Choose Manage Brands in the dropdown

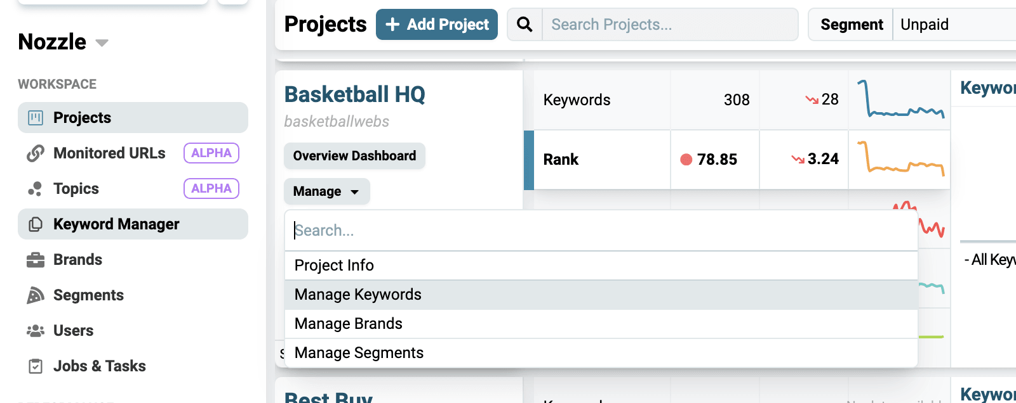click(601, 324)
